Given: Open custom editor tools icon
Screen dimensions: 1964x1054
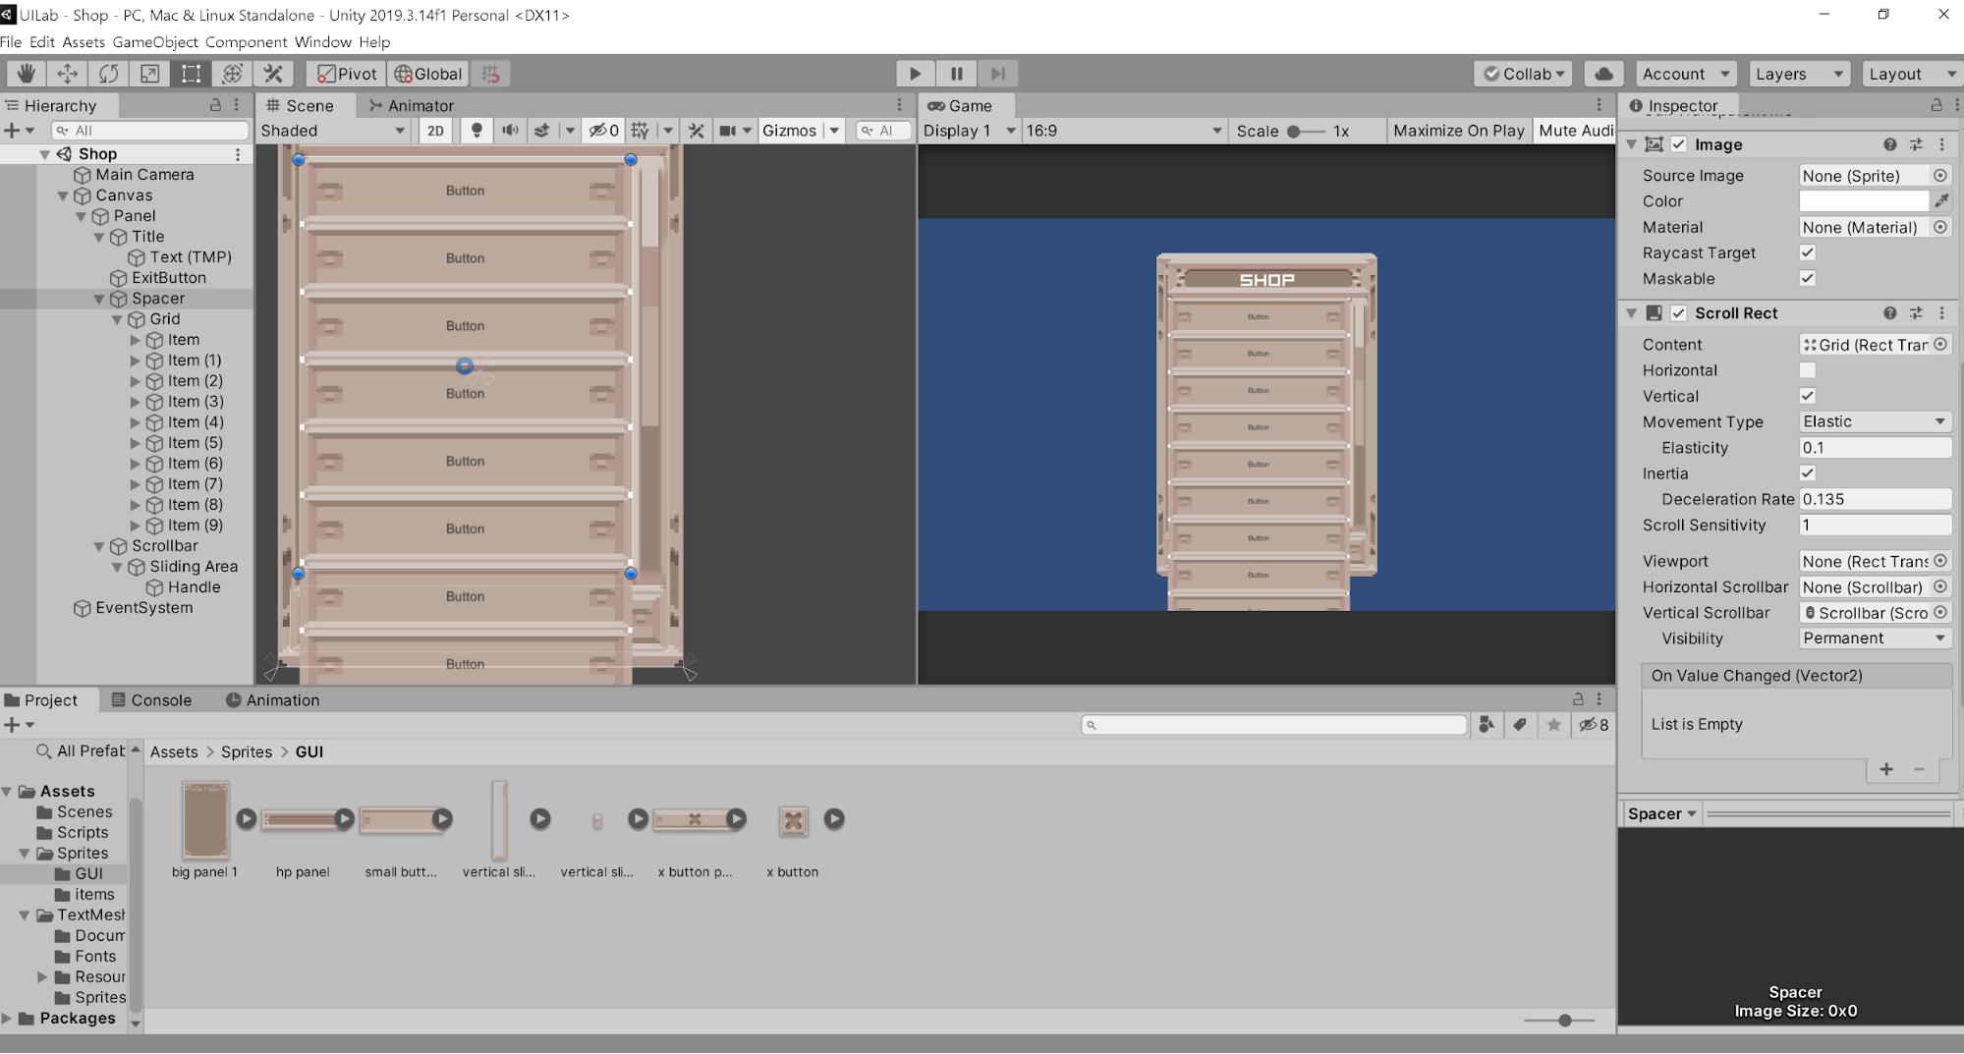Looking at the screenshot, I should (273, 74).
